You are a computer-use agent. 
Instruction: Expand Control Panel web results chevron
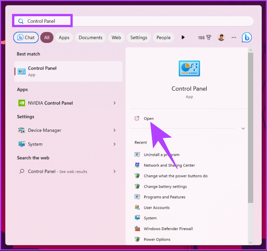(x=114, y=171)
